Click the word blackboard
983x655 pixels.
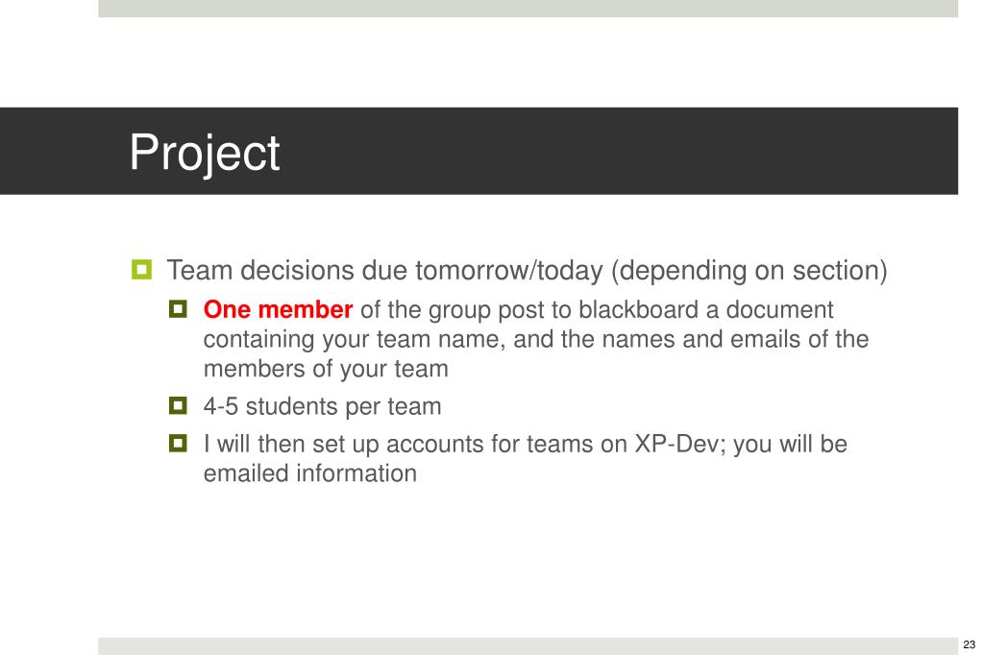[638, 309]
